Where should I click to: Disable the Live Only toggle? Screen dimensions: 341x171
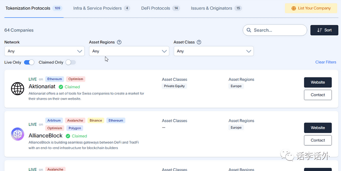click(29, 62)
